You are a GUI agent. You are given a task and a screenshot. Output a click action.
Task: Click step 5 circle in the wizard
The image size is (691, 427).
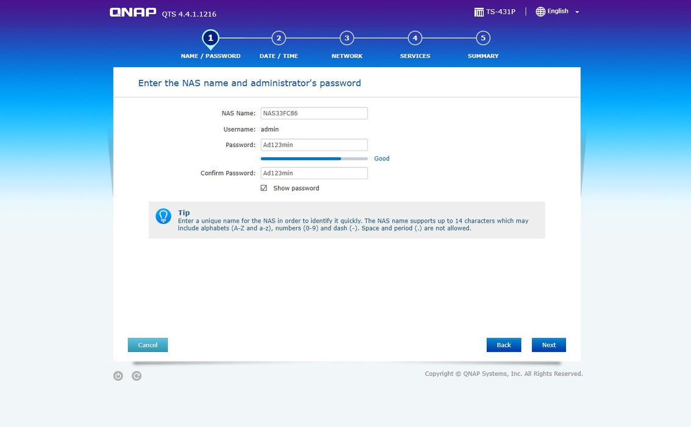click(483, 38)
